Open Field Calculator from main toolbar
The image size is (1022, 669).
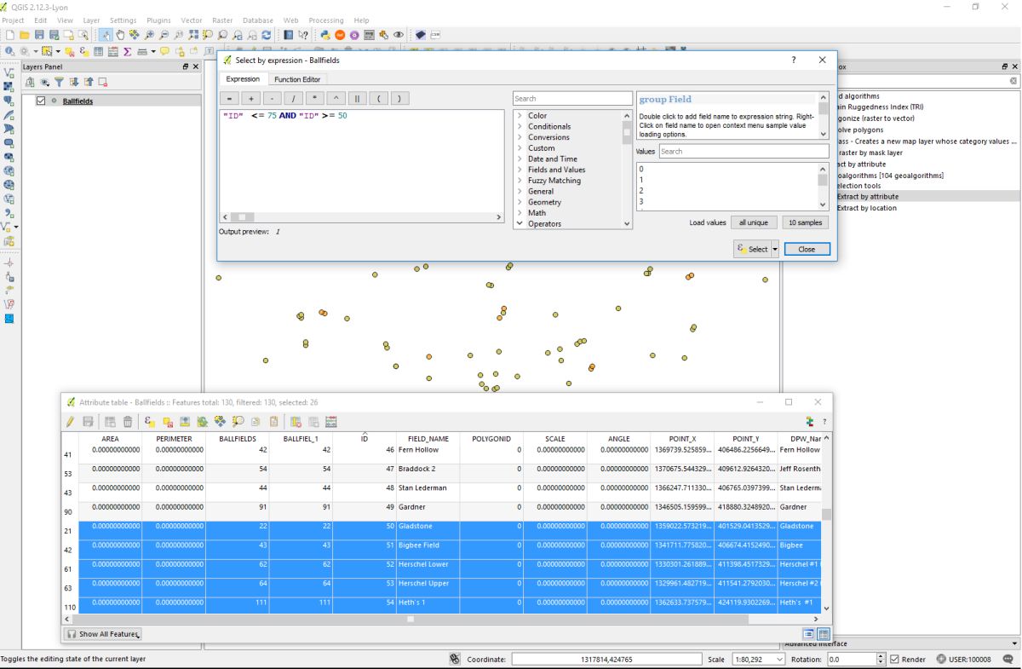pyautogui.click(x=112, y=51)
